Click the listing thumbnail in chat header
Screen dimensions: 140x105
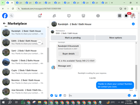coord(54,24)
